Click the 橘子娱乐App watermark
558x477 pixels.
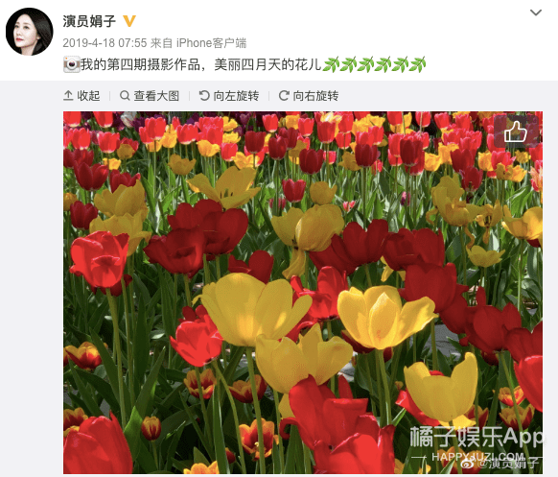[477, 437]
